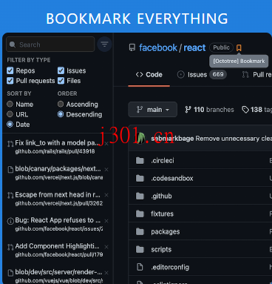Click the folder icon for .circleci

140,161
